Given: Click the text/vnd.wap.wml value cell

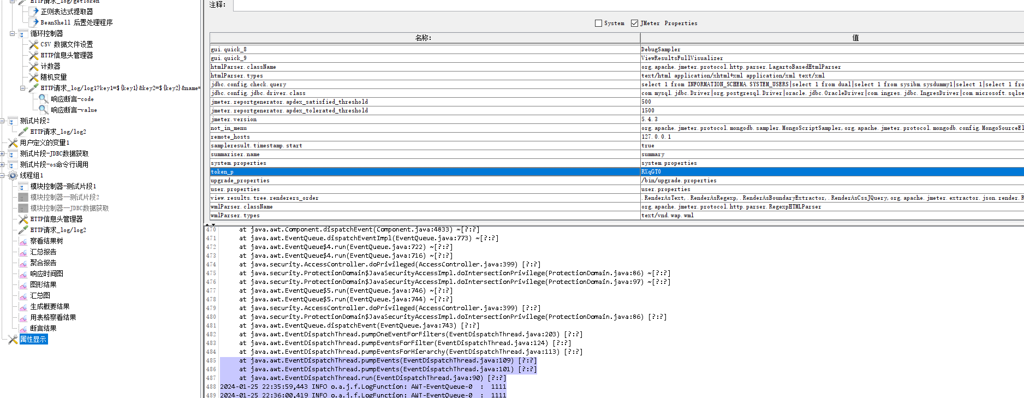Looking at the screenshot, I should pos(832,215).
